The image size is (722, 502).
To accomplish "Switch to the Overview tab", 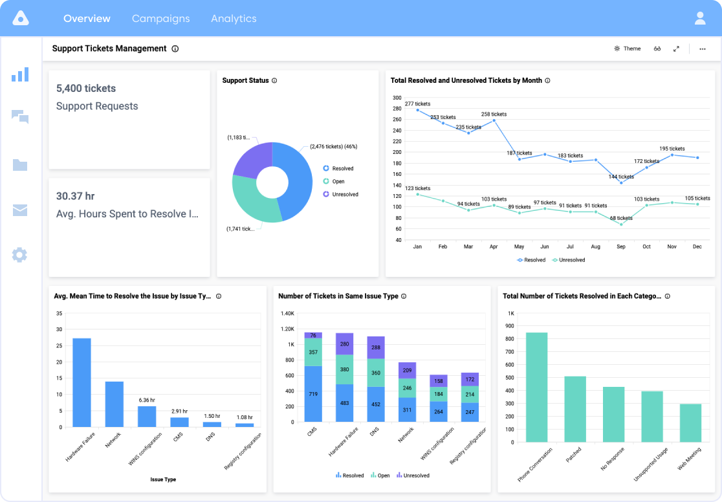I will coord(87,18).
